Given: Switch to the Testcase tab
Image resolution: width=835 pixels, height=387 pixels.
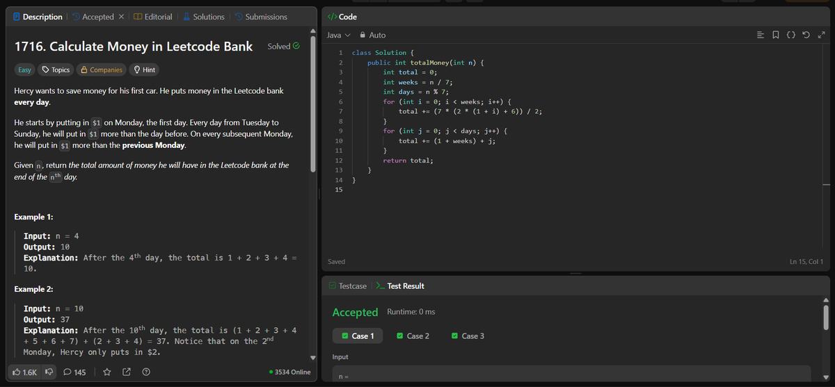Looking at the screenshot, I should pos(347,286).
